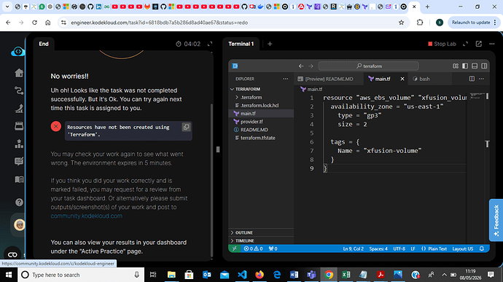The width and height of the screenshot is (503, 282).
Task: Select Plain Text language mode
Action: tap(434, 248)
